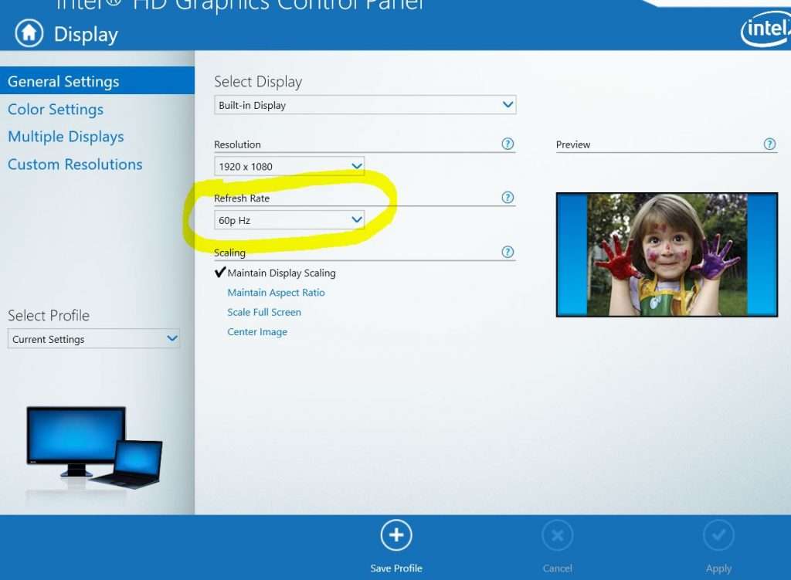791x580 pixels.
Task: Click the Display page title
Action: 86,34
